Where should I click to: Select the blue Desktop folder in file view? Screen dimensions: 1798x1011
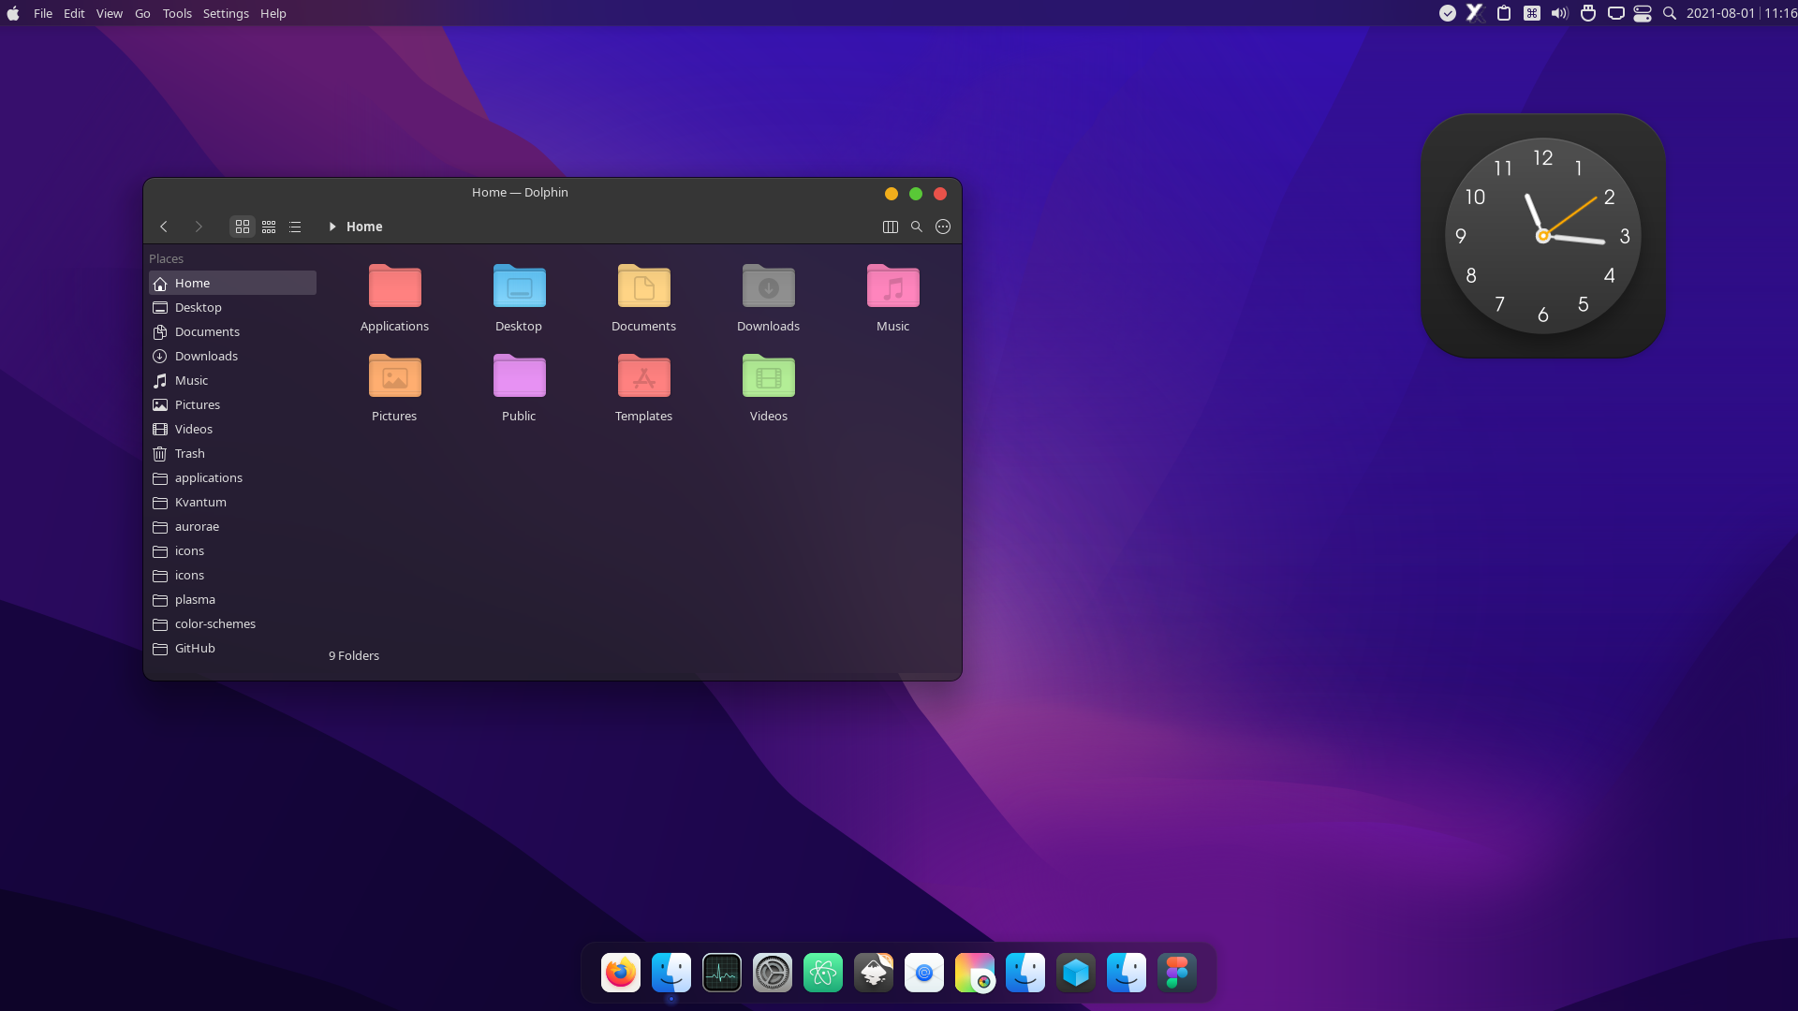pos(519,299)
